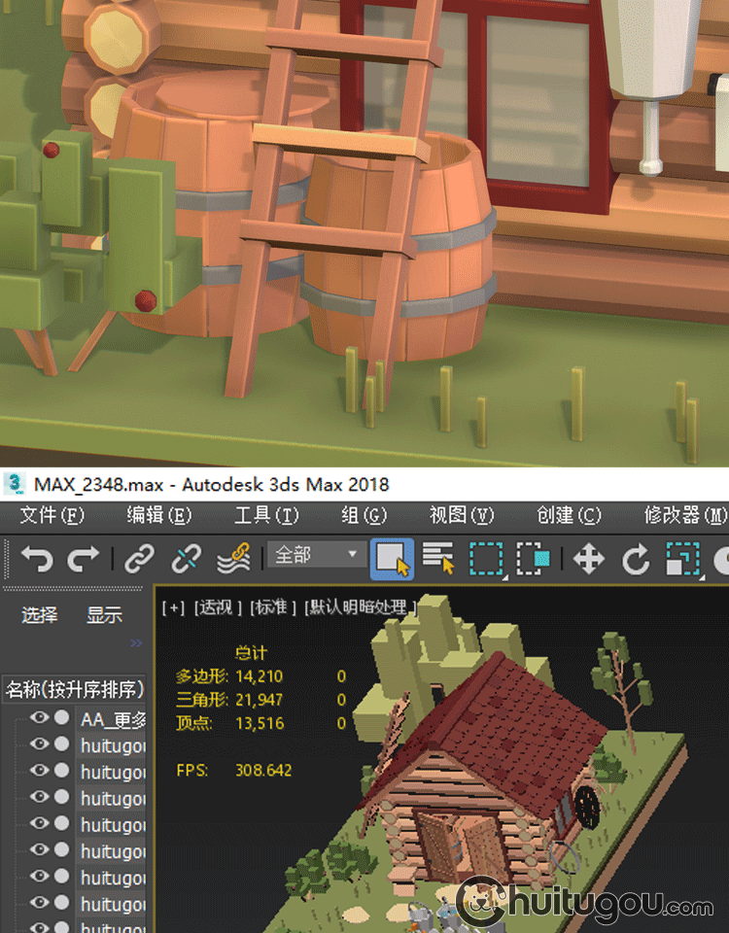The width and height of the screenshot is (729, 933).
Task: Activate the Select and Link tool
Action: [x=140, y=559]
